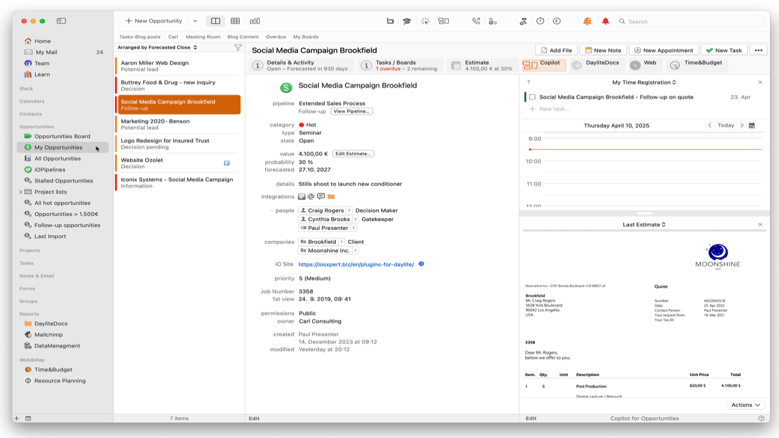Open the graduation cap learning icon
The height and width of the screenshot is (438, 779).
(x=407, y=21)
